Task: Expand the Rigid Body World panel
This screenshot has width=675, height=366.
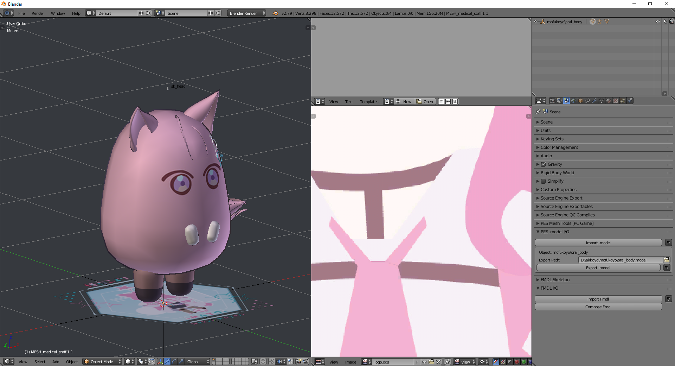Action: click(x=603, y=172)
